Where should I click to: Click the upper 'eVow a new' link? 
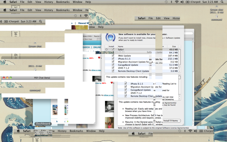(x=96, y=70)
